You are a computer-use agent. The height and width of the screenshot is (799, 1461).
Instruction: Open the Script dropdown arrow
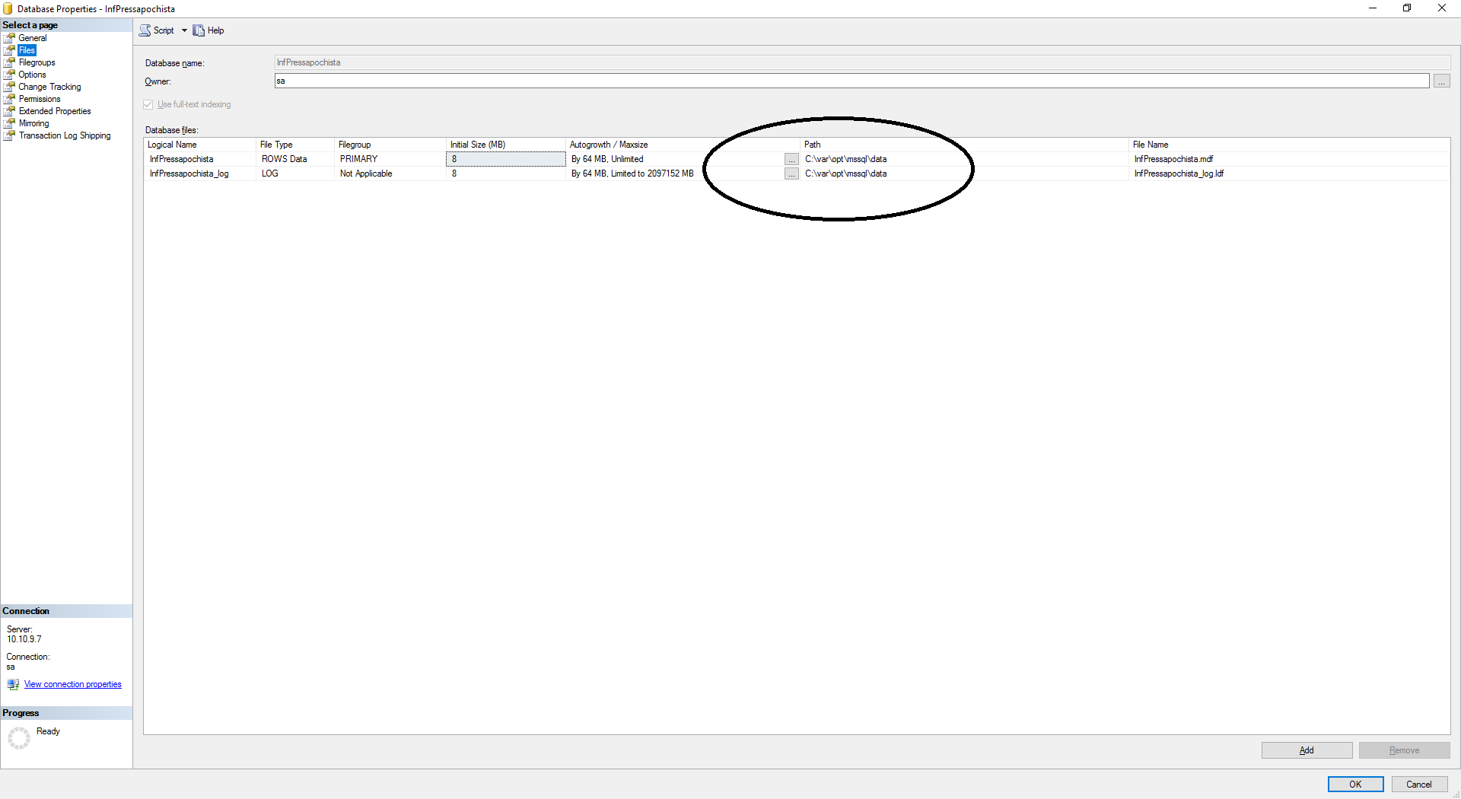(184, 30)
